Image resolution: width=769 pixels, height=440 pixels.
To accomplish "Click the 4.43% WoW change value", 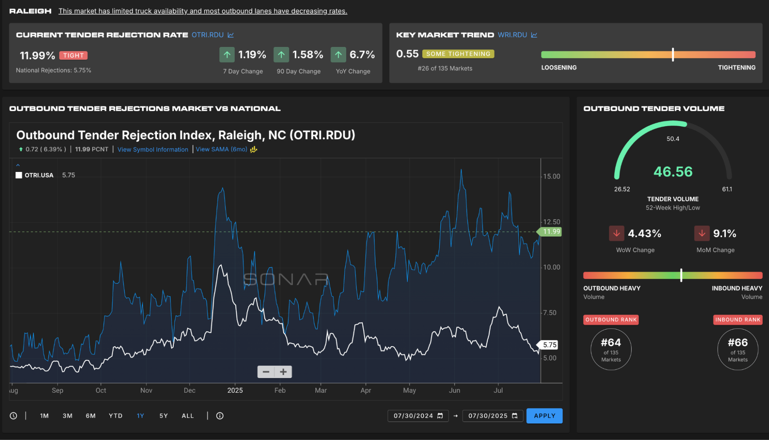I will pos(644,233).
